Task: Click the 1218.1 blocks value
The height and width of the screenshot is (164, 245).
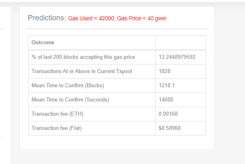Action: pos(167,86)
